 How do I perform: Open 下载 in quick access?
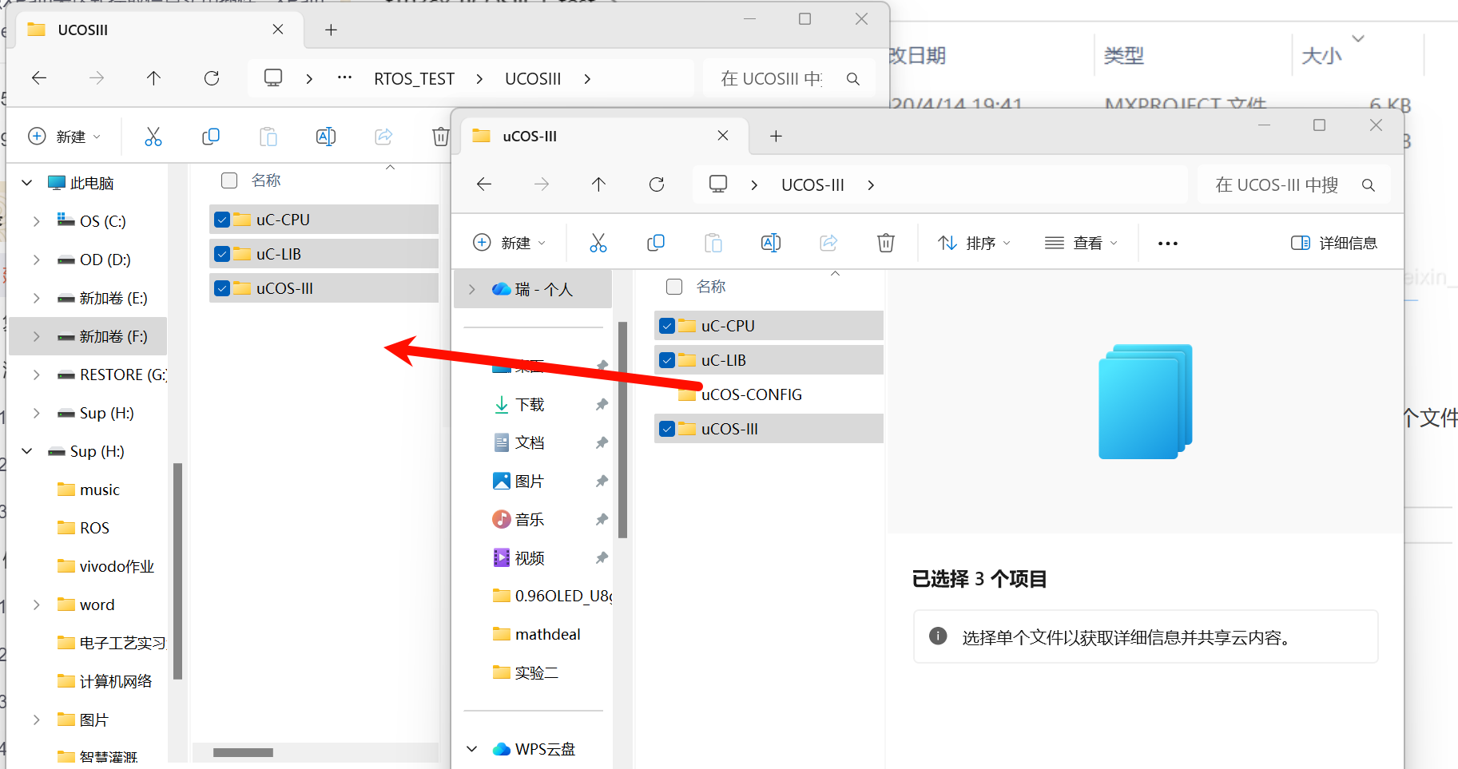click(530, 405)
